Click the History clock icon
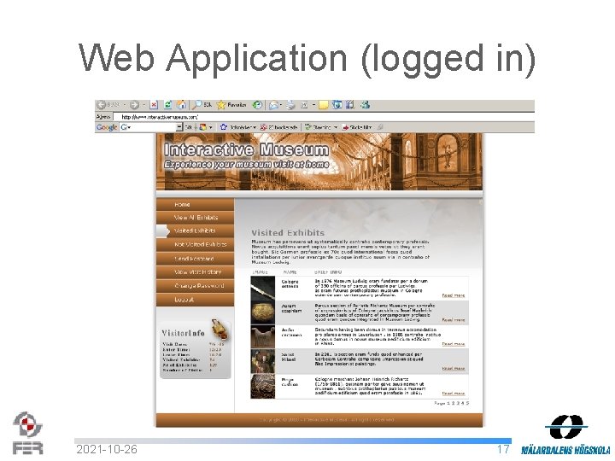This screenshot has height=461, width=615. pos(257,105)
